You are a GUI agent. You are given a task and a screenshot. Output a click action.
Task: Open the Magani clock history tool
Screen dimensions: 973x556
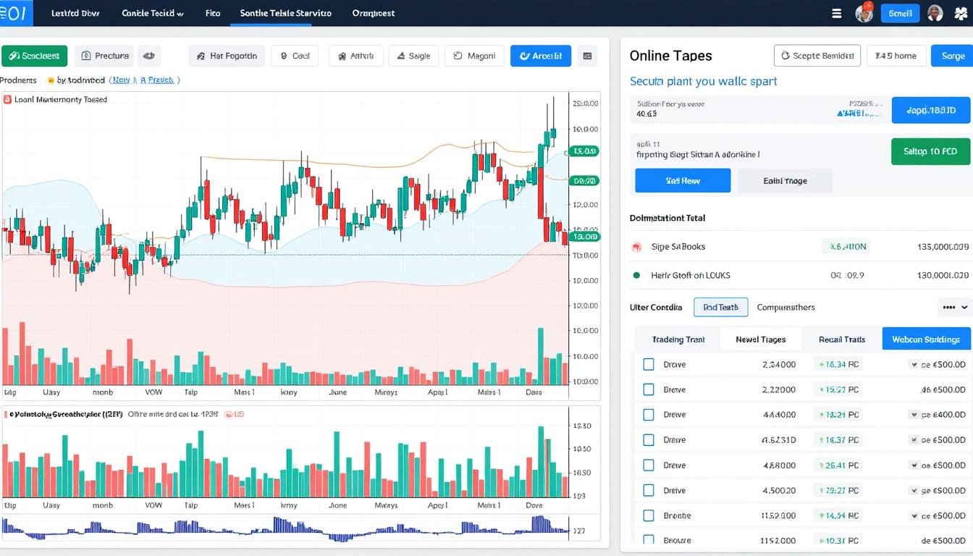pos(473,56)
